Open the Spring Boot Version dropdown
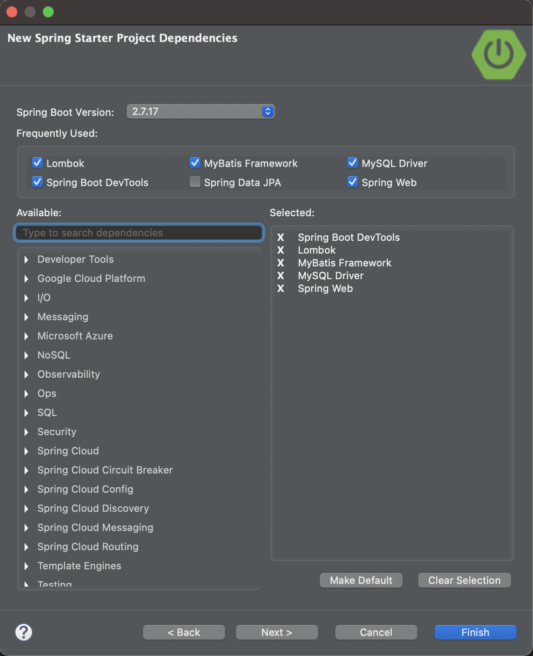The height and width of the screenshot is (656, 533). click(x=201, y=111)
